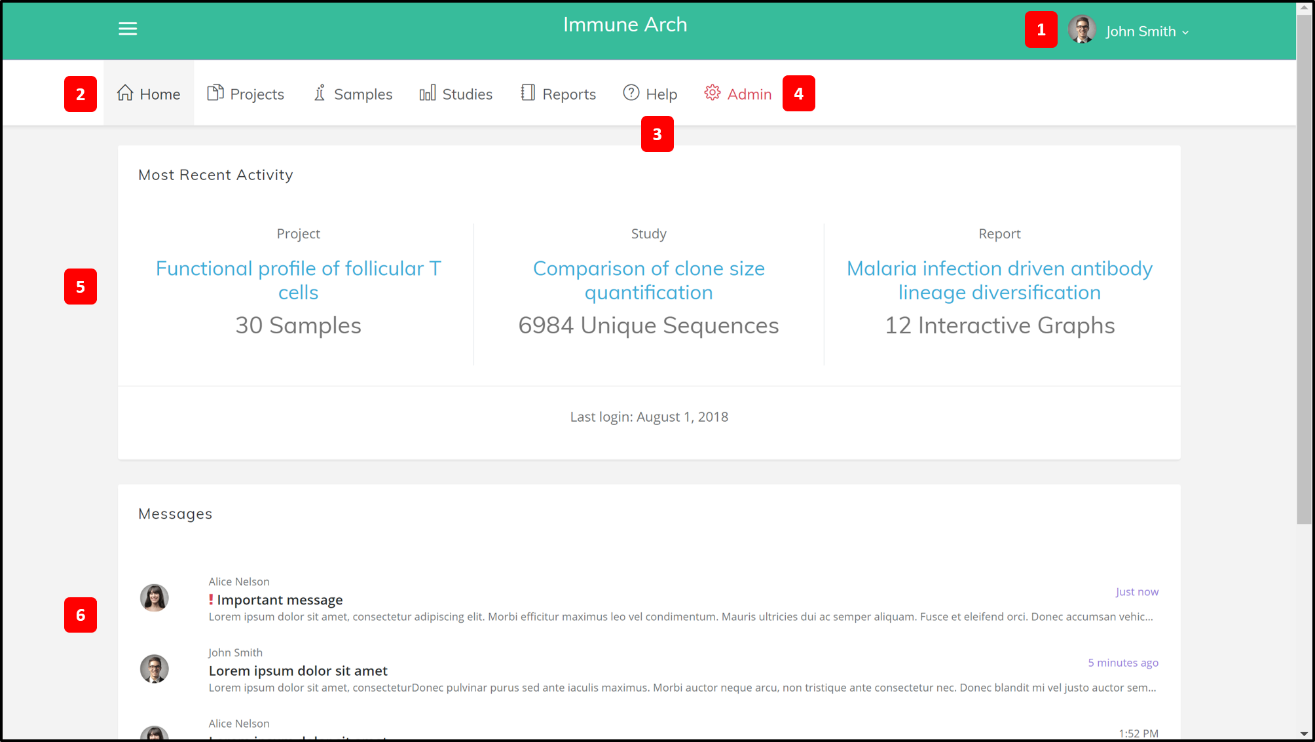Viewport: 1315px width, 742px height.
Task: Expand the John Smith user dropdown arrow
Action: [1185, 32]
